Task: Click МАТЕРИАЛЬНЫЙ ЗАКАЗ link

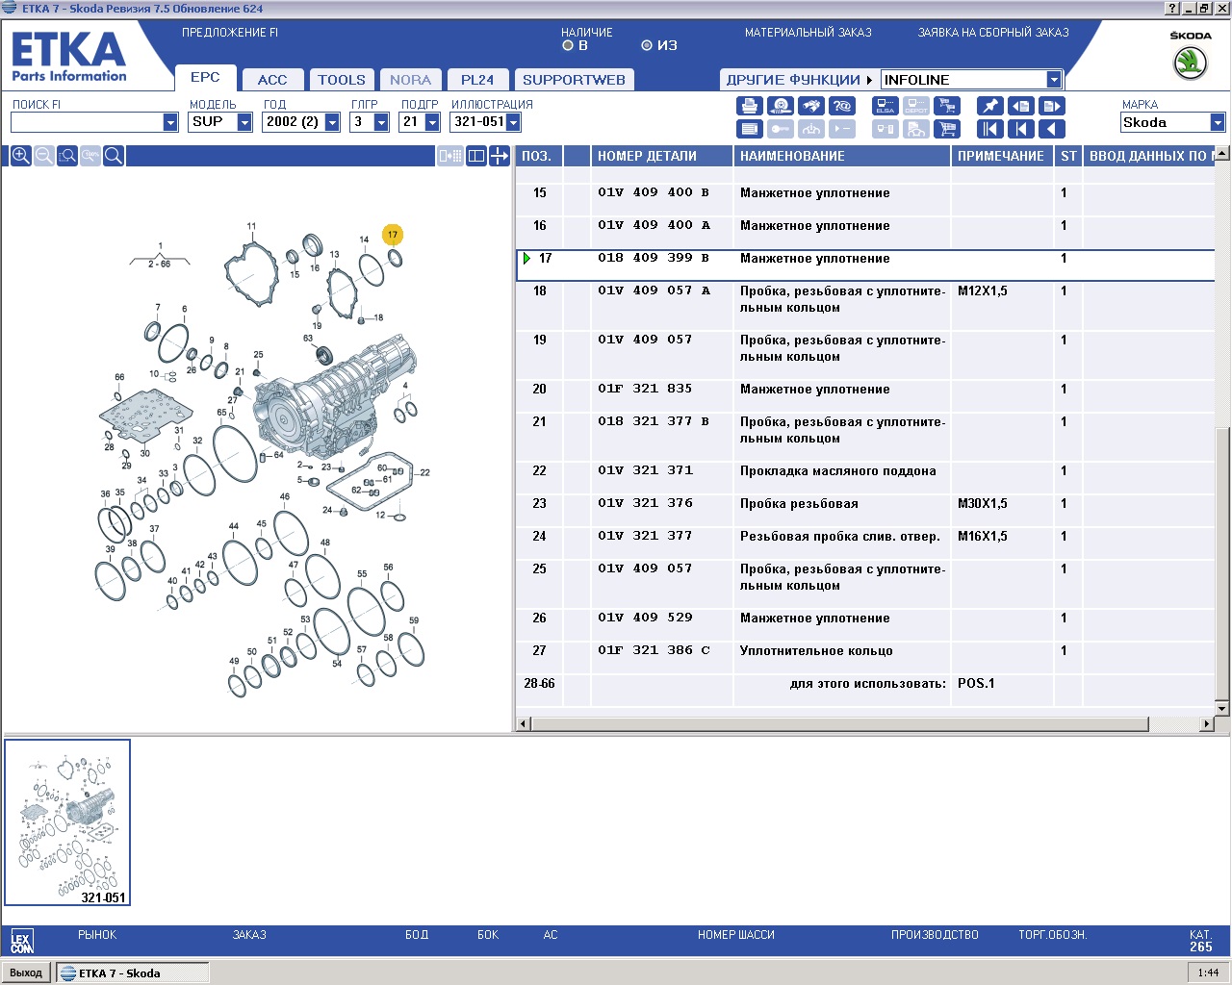Action: coord(808,33)
